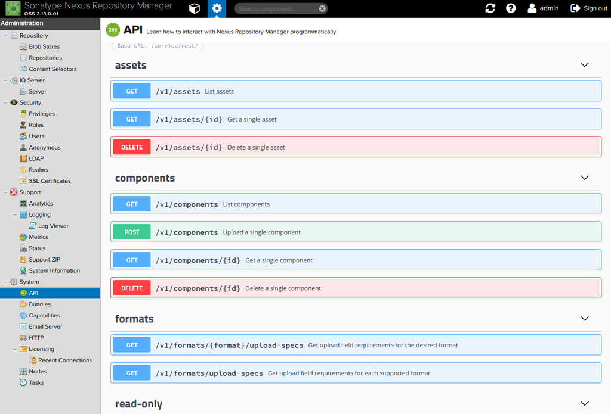Open Anonymous settings item
The width and height of the screenshot is (611, 414).
(44, 148)
